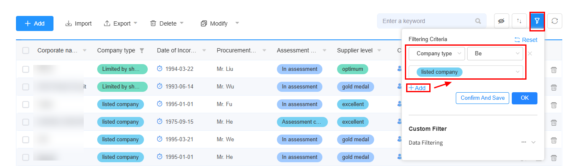Tick checkbox for Mr. Fu row
Image resolution: width=577 pixels, height=166 pixels.
coord(26,104)
